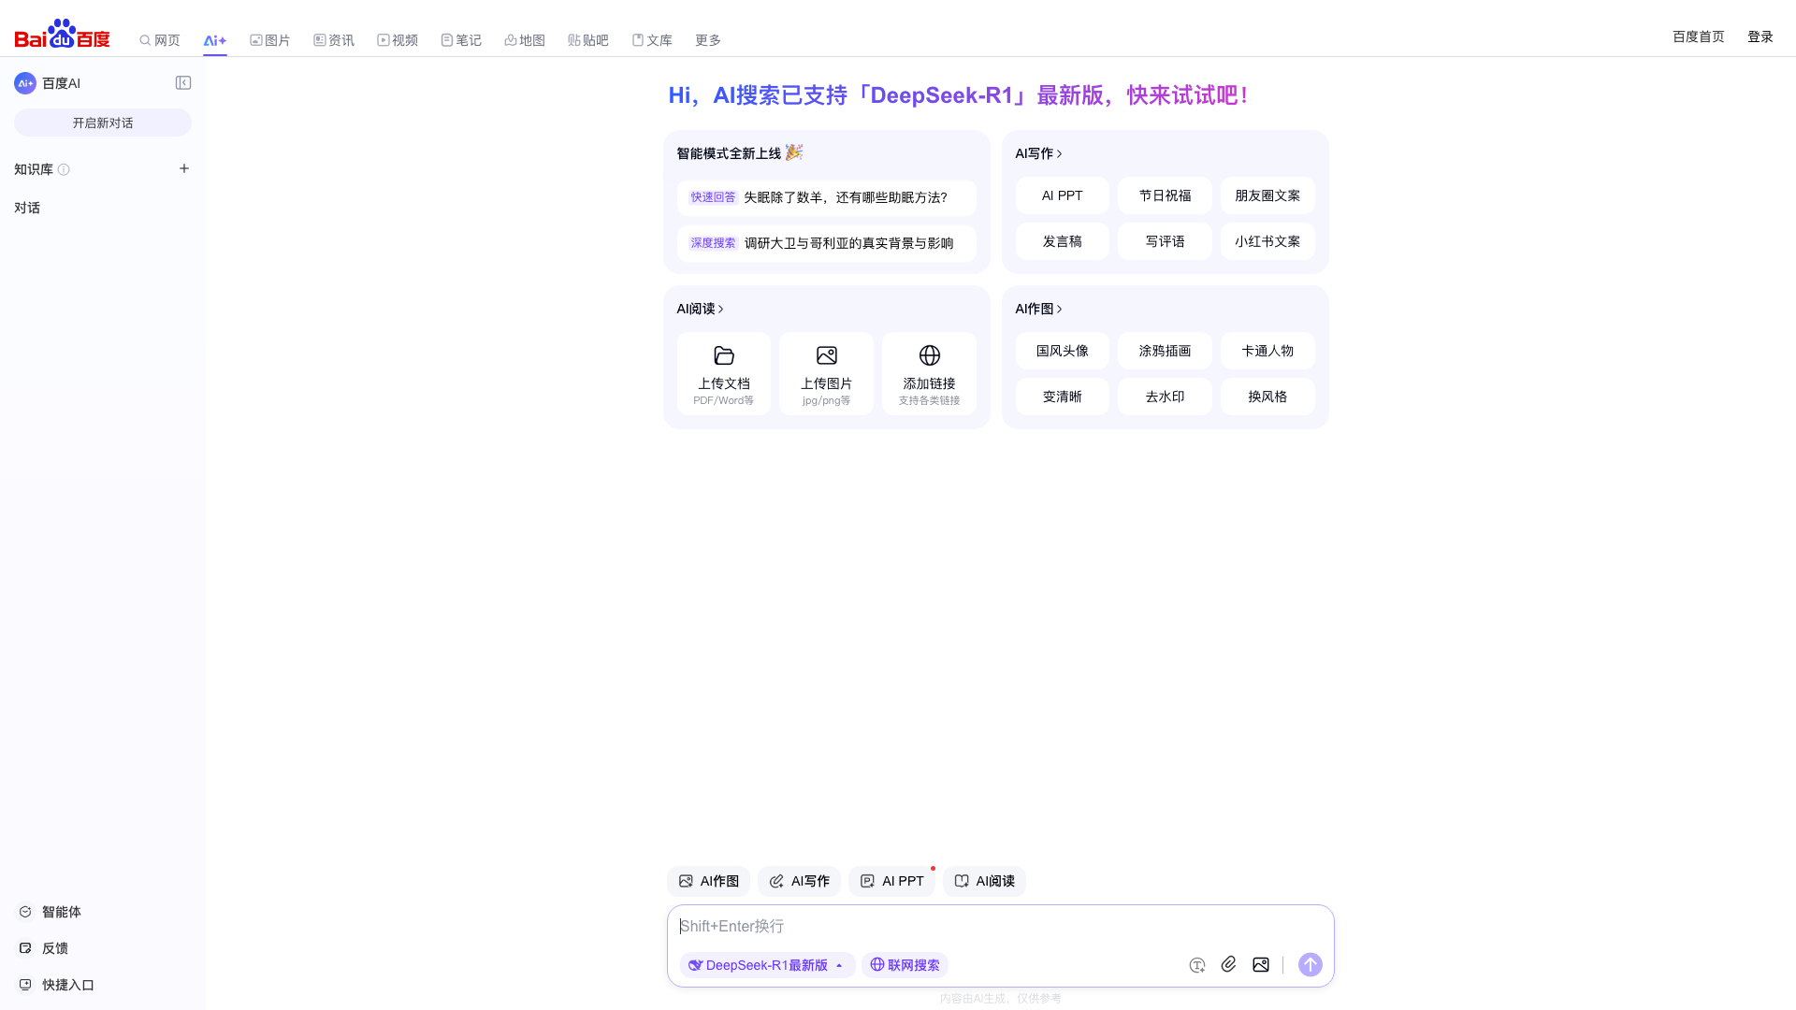The width and height of the screenshot is (1796, 1010).
Task: Switch to the Ai+ tab
Action: pyautogui.click(x=215, y=40)
